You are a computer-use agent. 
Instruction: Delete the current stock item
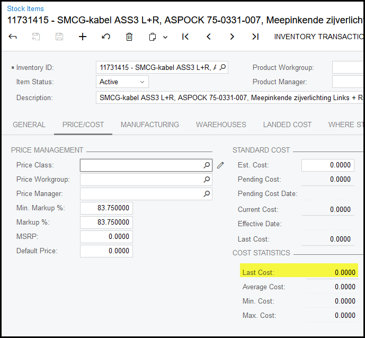129,37
